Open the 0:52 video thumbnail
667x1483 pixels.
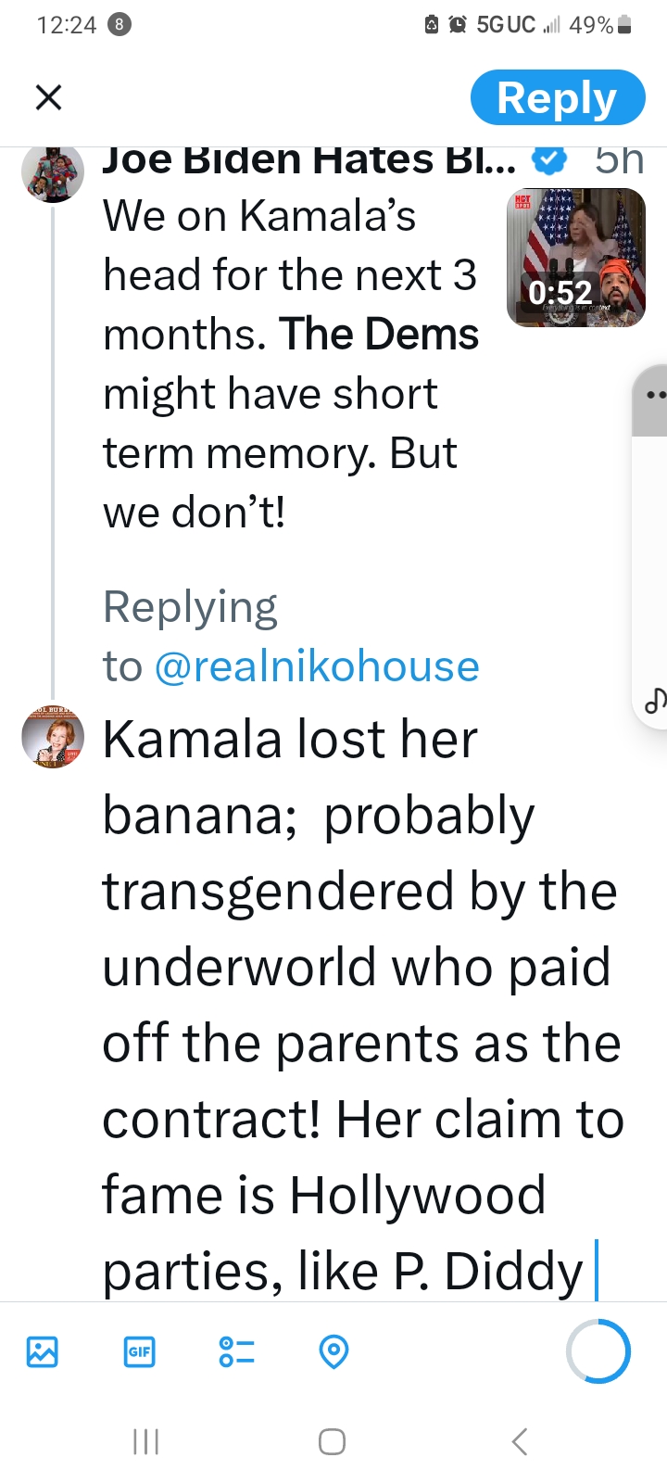[x=576, y=258]
